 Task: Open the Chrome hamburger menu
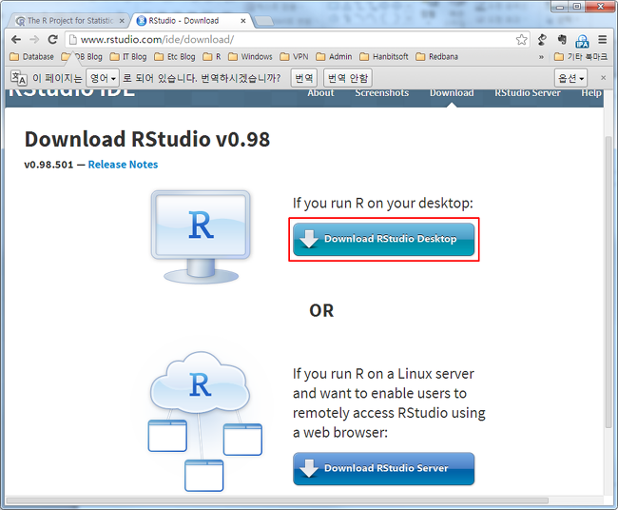[602, 39]
